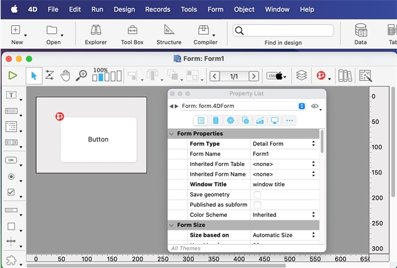Image resolution: width=397 pixels, height=268 pixels.
Task: Select the arrow selection tool
Action: coord(34,76)
